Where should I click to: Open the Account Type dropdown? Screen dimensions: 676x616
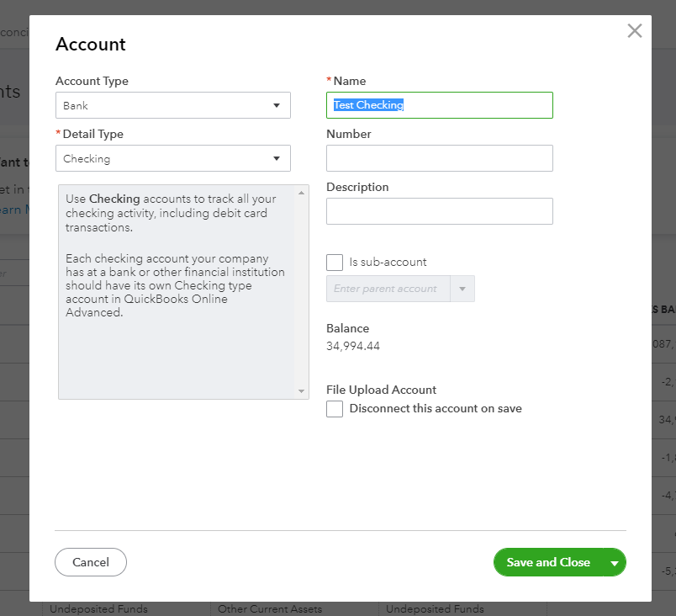pos(173,105)
